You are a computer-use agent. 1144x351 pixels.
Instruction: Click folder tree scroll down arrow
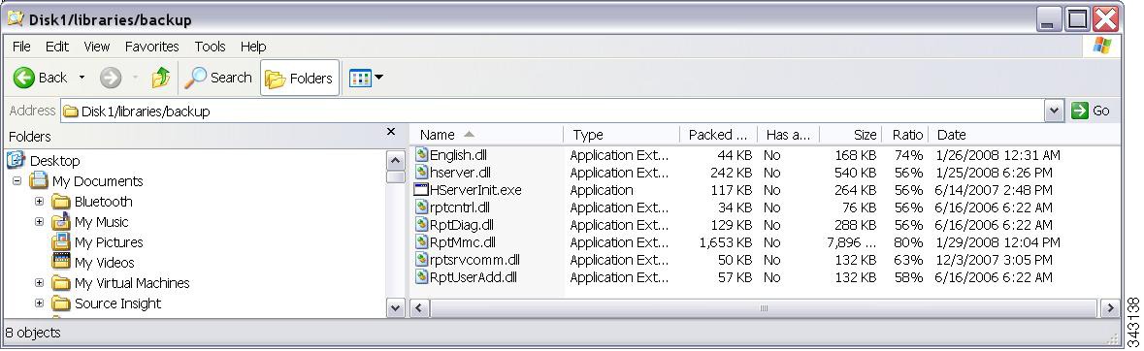pyautogui.click(x=396, y=308)
